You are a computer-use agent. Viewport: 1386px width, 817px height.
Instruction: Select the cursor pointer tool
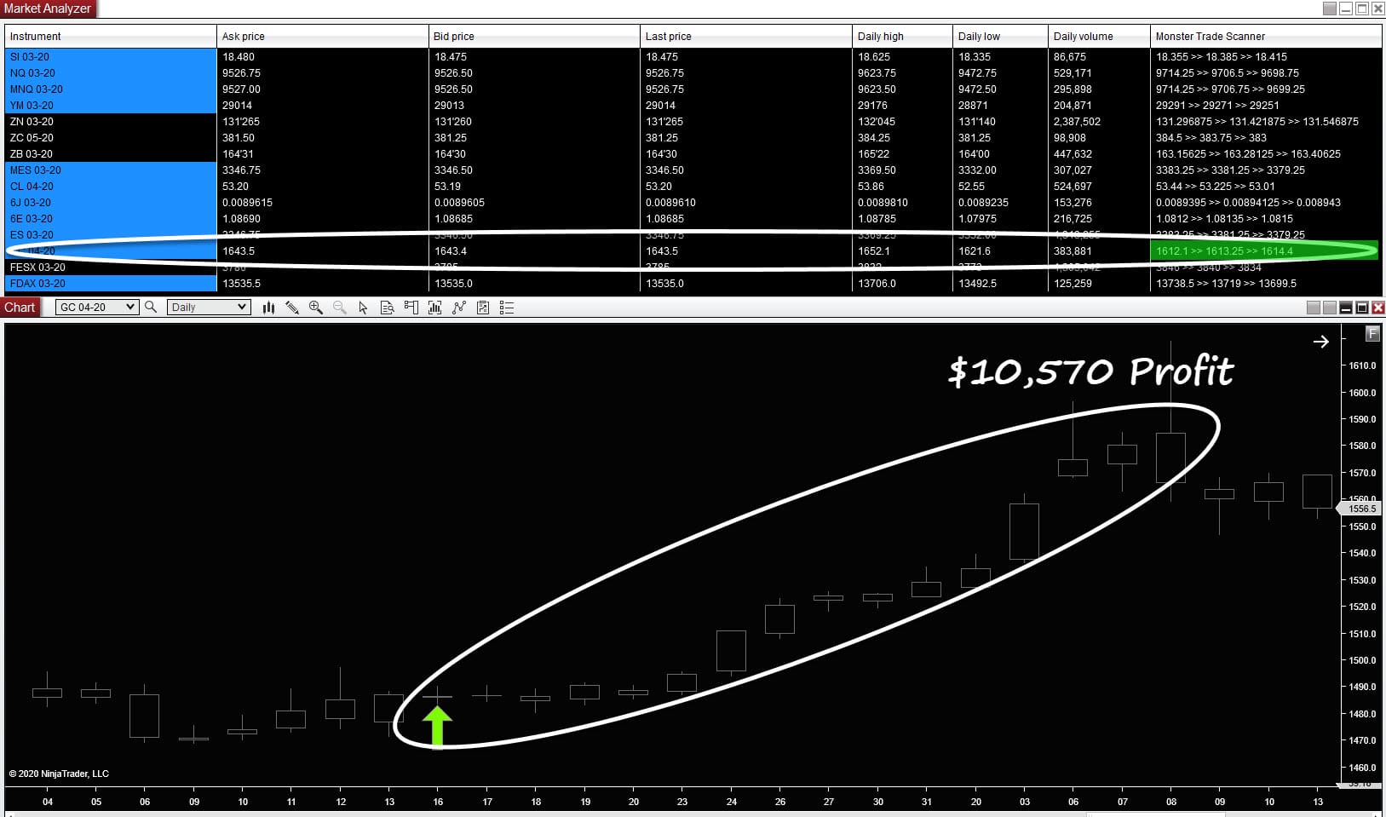tap(363, 308)
